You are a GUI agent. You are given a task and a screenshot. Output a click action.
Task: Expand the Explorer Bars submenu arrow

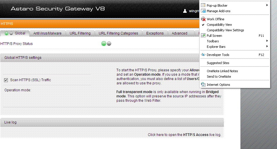pyautogui.click(x=267, y=46)
